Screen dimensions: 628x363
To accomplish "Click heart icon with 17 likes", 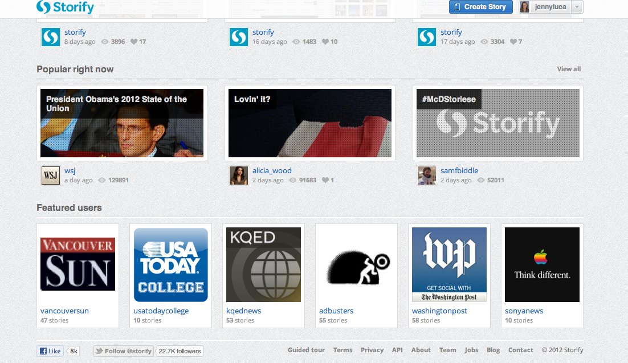I will 134,42.
